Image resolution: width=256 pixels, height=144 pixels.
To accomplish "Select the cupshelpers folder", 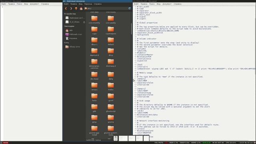I will click(x=111, y=30).
